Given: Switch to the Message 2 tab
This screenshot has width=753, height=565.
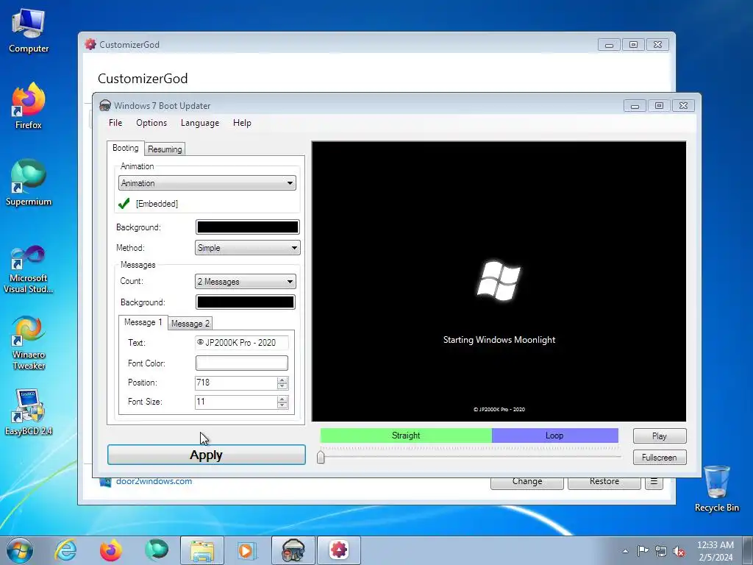Looking at the screenshot, I should click(190, 324).
